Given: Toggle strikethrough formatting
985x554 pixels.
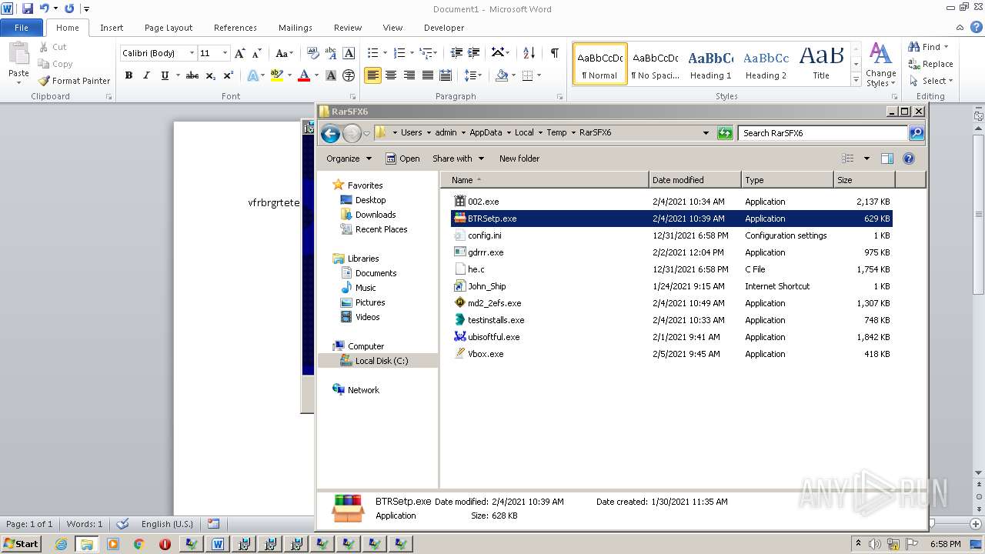Looking at the screenshot, I should (x=192, y=75).
